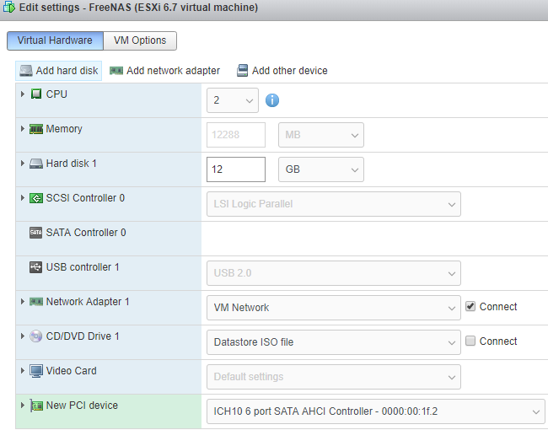Click the Network Adapter 1 label
Viewport: 548px width, 430px height.
click(x=88, y=302)
